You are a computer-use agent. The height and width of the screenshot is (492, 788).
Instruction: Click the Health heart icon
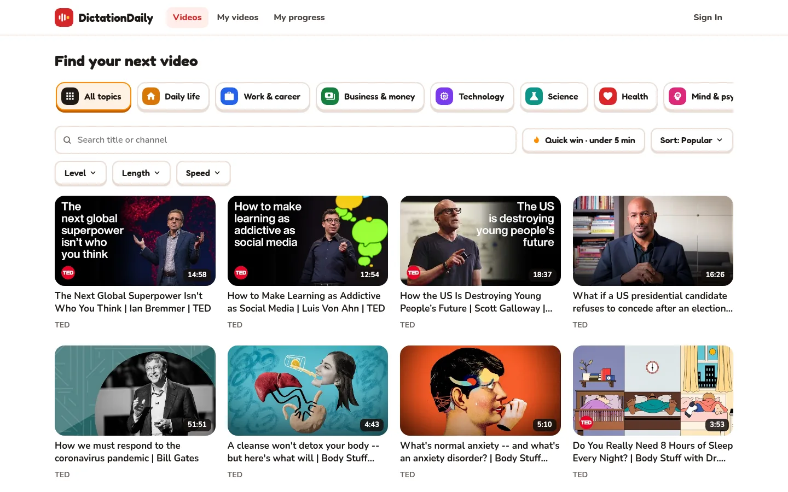tap(608, 96)
